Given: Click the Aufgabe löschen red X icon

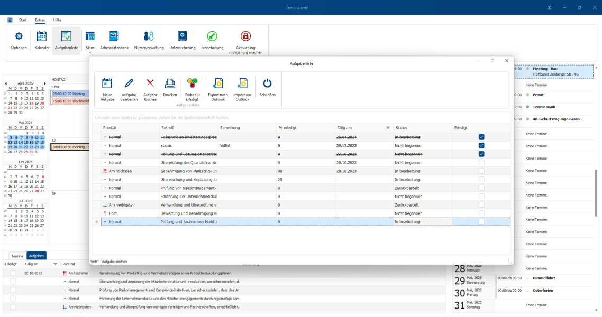Looking at the screenshot, I should click(x=150, y=83).
